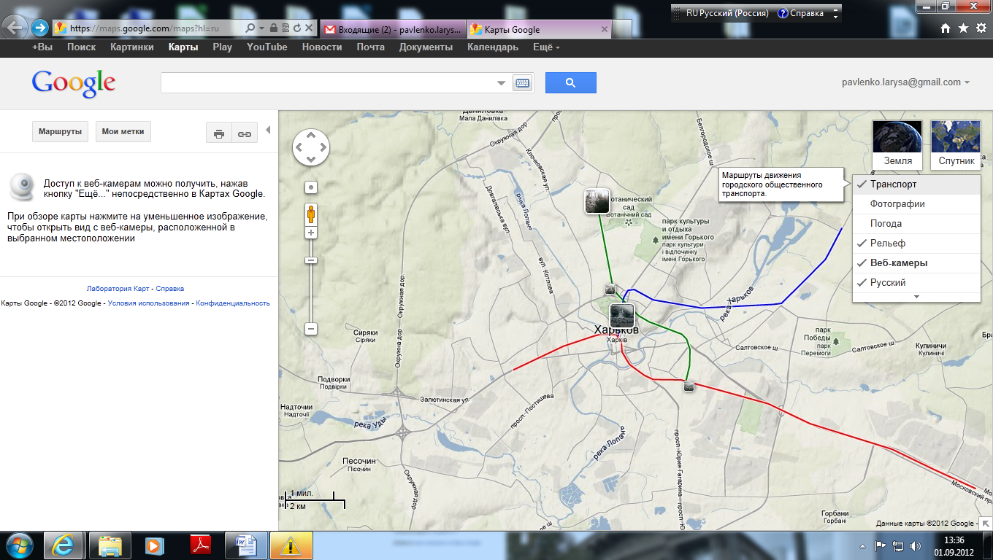Show hidden system tray icons arrow

[864, 545]
